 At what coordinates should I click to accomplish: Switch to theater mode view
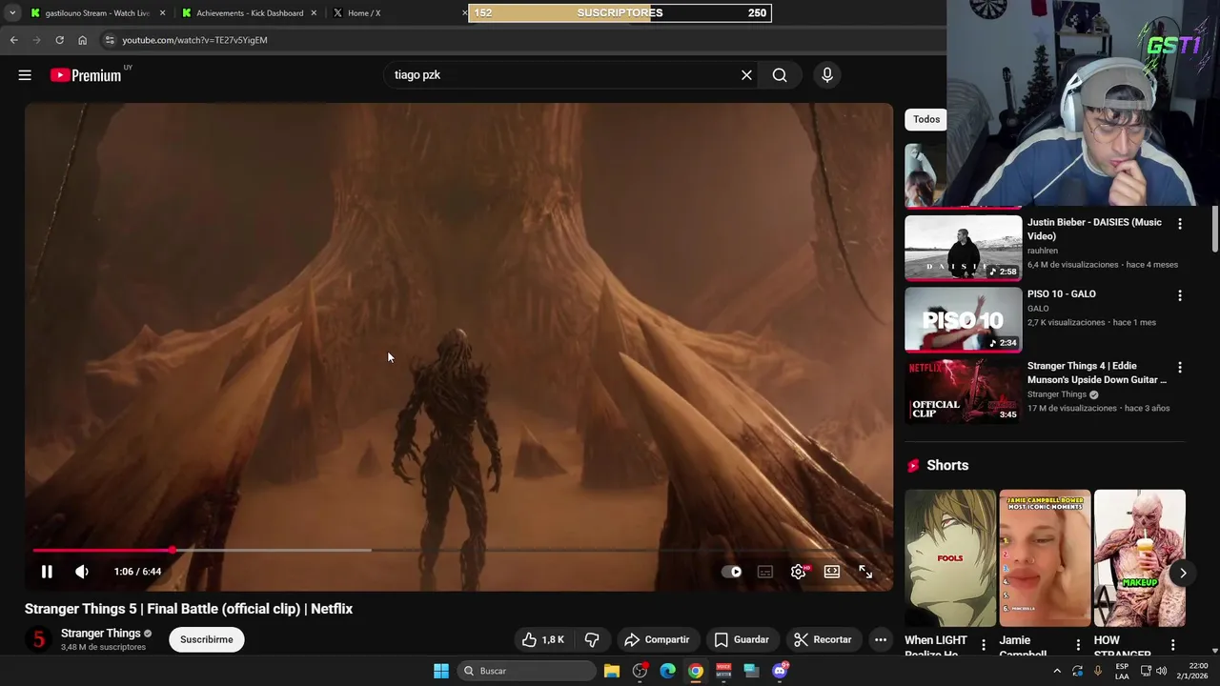pyautogui.click(x=832, y=572)
